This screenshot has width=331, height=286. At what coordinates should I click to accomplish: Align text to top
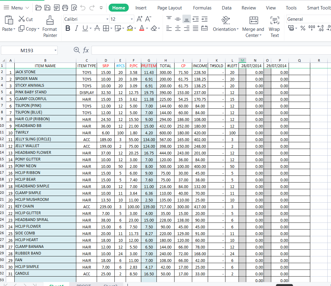[169, 19]
